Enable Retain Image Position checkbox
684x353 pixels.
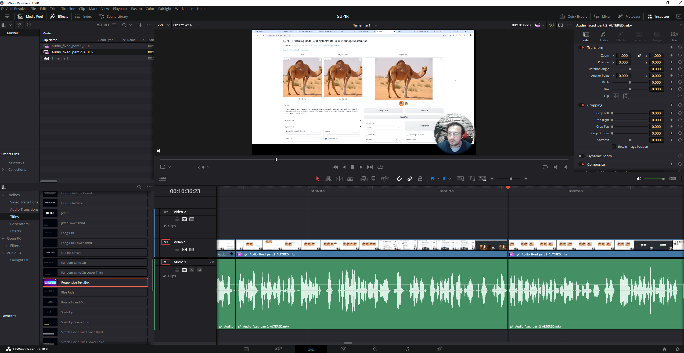(614, 147)
